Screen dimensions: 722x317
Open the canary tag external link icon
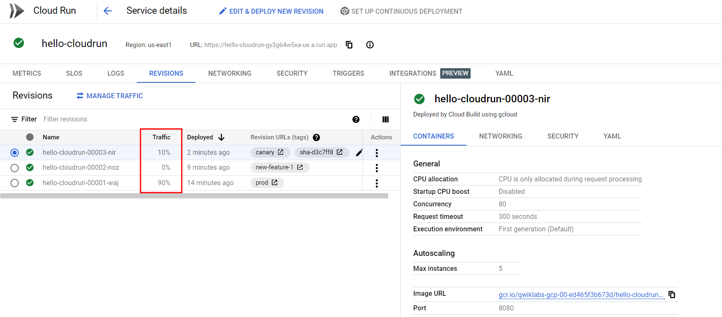tap(281, 152)
